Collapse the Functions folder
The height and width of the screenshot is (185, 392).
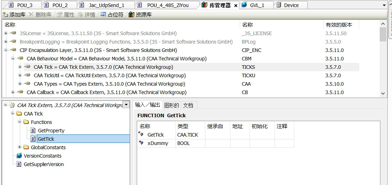pos(20,122)
